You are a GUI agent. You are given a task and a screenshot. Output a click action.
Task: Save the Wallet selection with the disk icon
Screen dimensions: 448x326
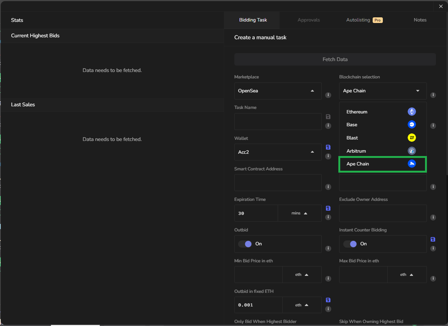pyautogui.click(x=328, y=147)
